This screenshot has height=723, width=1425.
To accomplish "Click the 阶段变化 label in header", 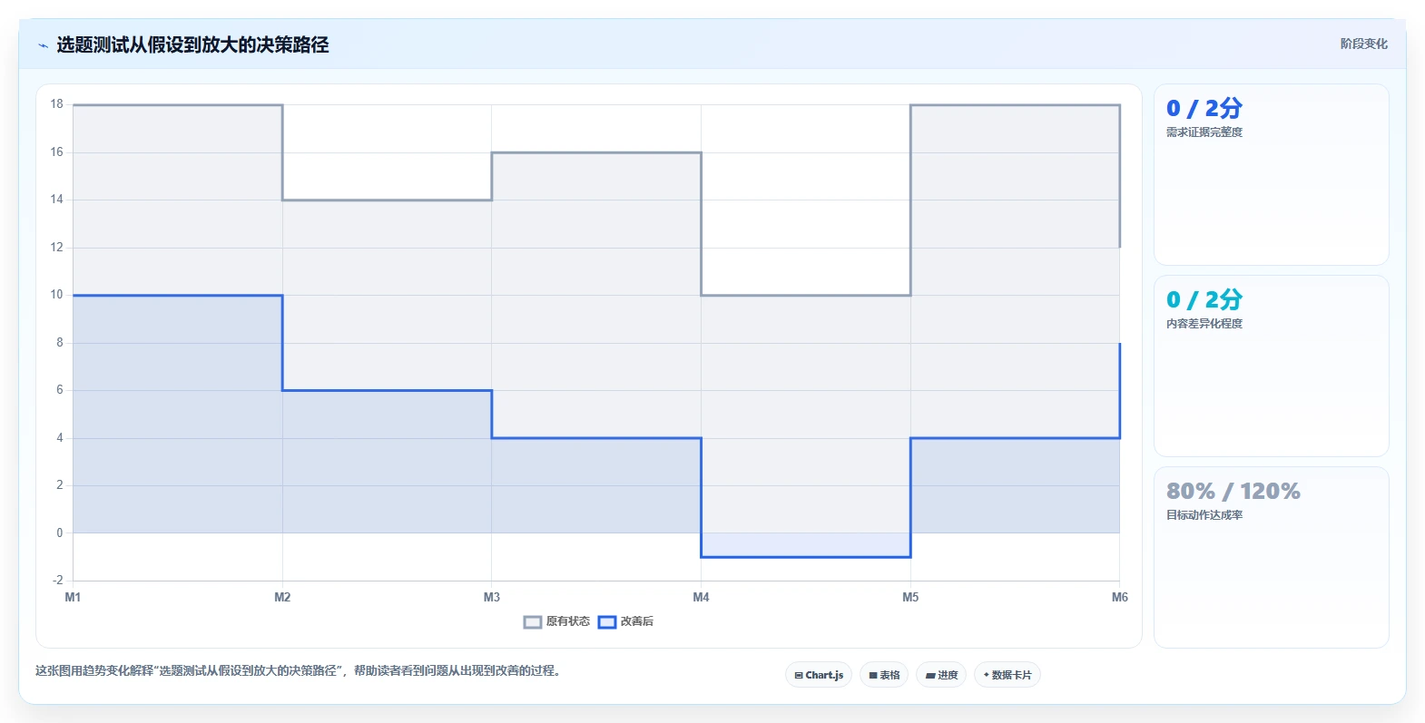I will pyautogui.click(x=1363, y=44).
